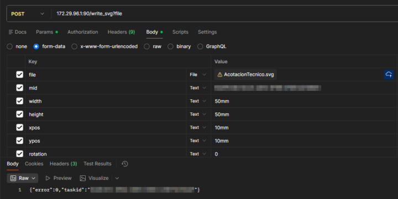Click the warning icon beside AcotacionTecnico.svg
The width and height of the screenshot is (398, 199).
point(220,74)
